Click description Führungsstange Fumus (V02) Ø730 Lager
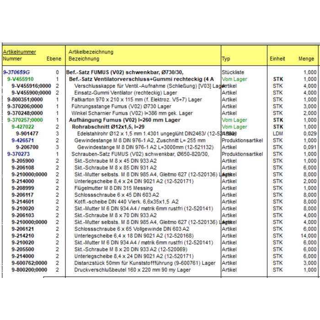The width and height of the screenshot is (320, 320). coord(121,107)
